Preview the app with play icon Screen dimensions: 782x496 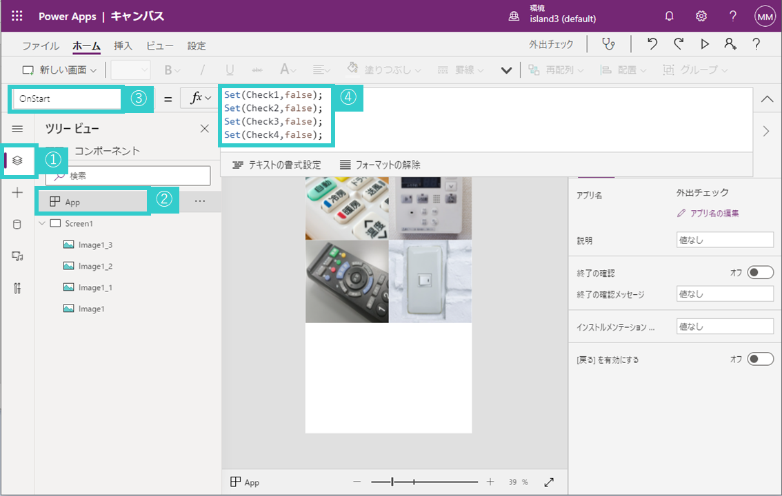[x=705, y=44]
